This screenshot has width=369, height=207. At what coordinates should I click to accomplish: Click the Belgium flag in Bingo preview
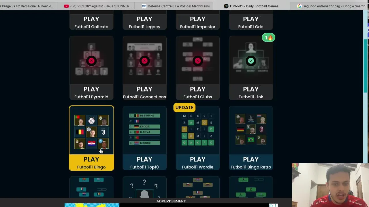80,132
